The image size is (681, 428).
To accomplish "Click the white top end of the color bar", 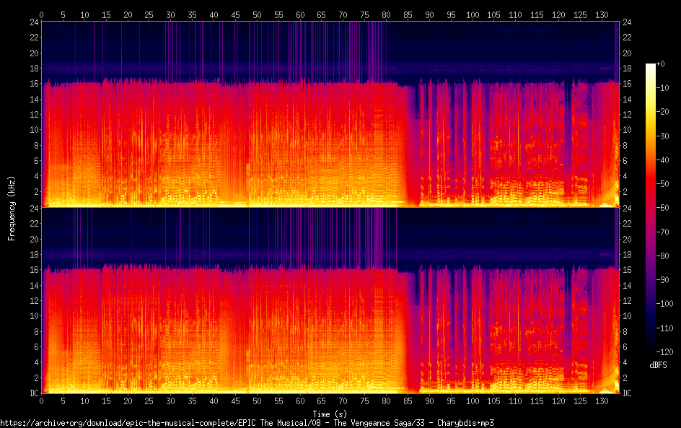I will pos(651,66).
